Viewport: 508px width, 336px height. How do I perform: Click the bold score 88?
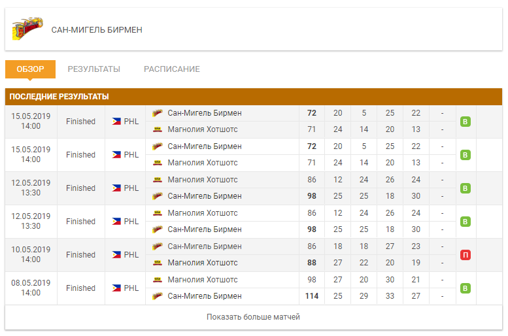click(312, 262)
